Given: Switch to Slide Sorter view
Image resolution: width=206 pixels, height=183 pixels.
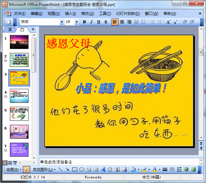Looking at the screenshot, I should [x=10, y=163].
